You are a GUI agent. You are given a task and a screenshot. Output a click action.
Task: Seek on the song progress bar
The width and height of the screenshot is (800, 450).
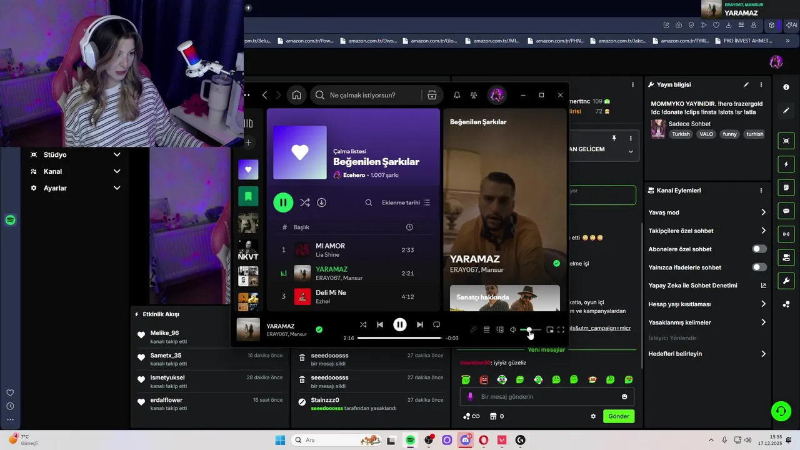399,338
